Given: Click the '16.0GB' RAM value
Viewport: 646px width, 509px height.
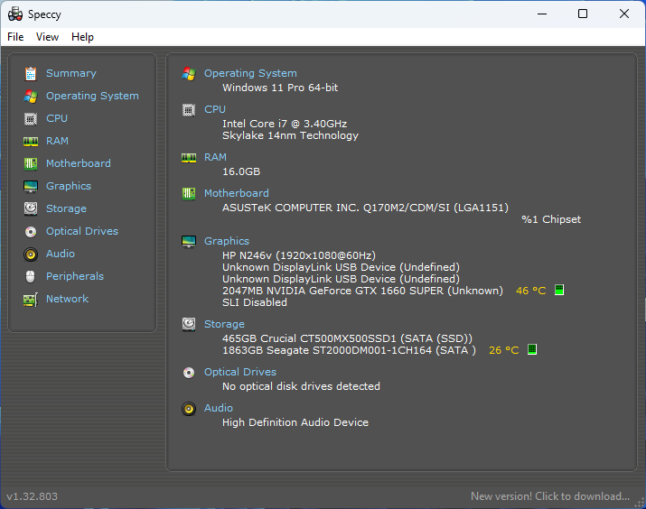Looking at the screenshot, I should [x=241, y=171].
